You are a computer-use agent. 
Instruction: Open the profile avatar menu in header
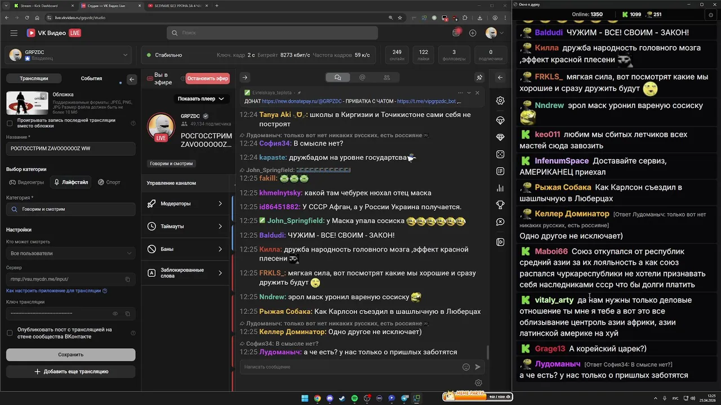tap(493, 33)
